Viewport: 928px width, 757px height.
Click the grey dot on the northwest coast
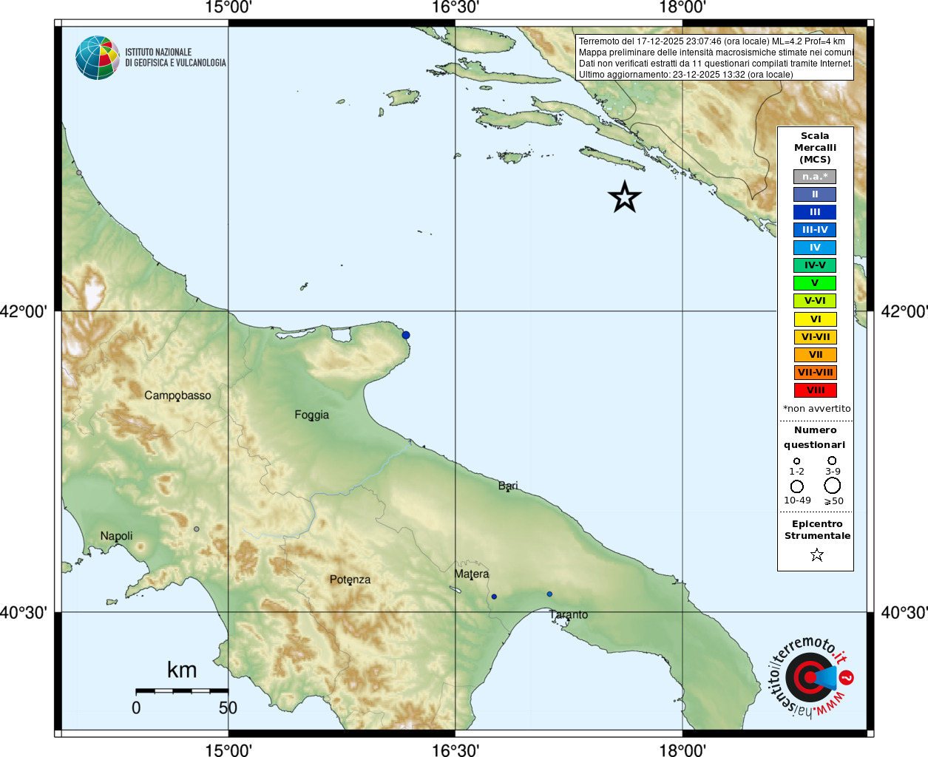click(79, 172)
